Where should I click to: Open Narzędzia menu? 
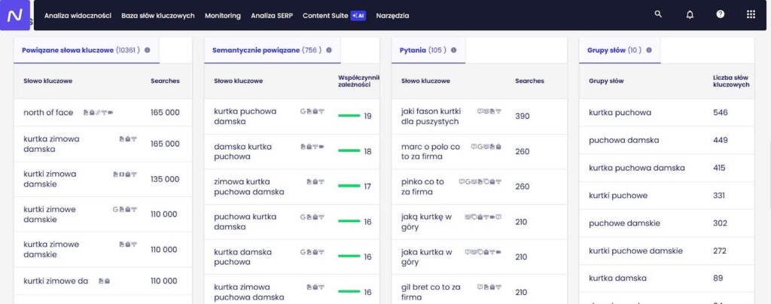pyautogui.click(x=392, y=16)
